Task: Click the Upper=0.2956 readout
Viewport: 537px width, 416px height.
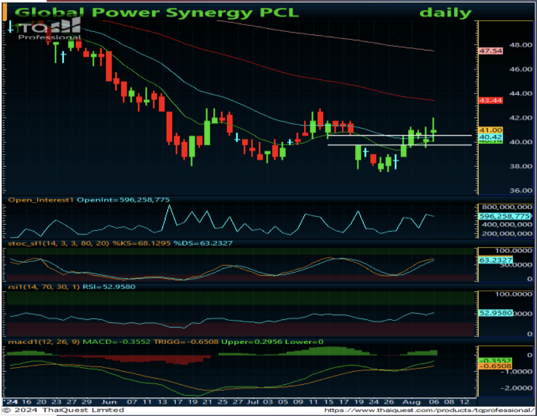Action: click(x=252, y=342)
